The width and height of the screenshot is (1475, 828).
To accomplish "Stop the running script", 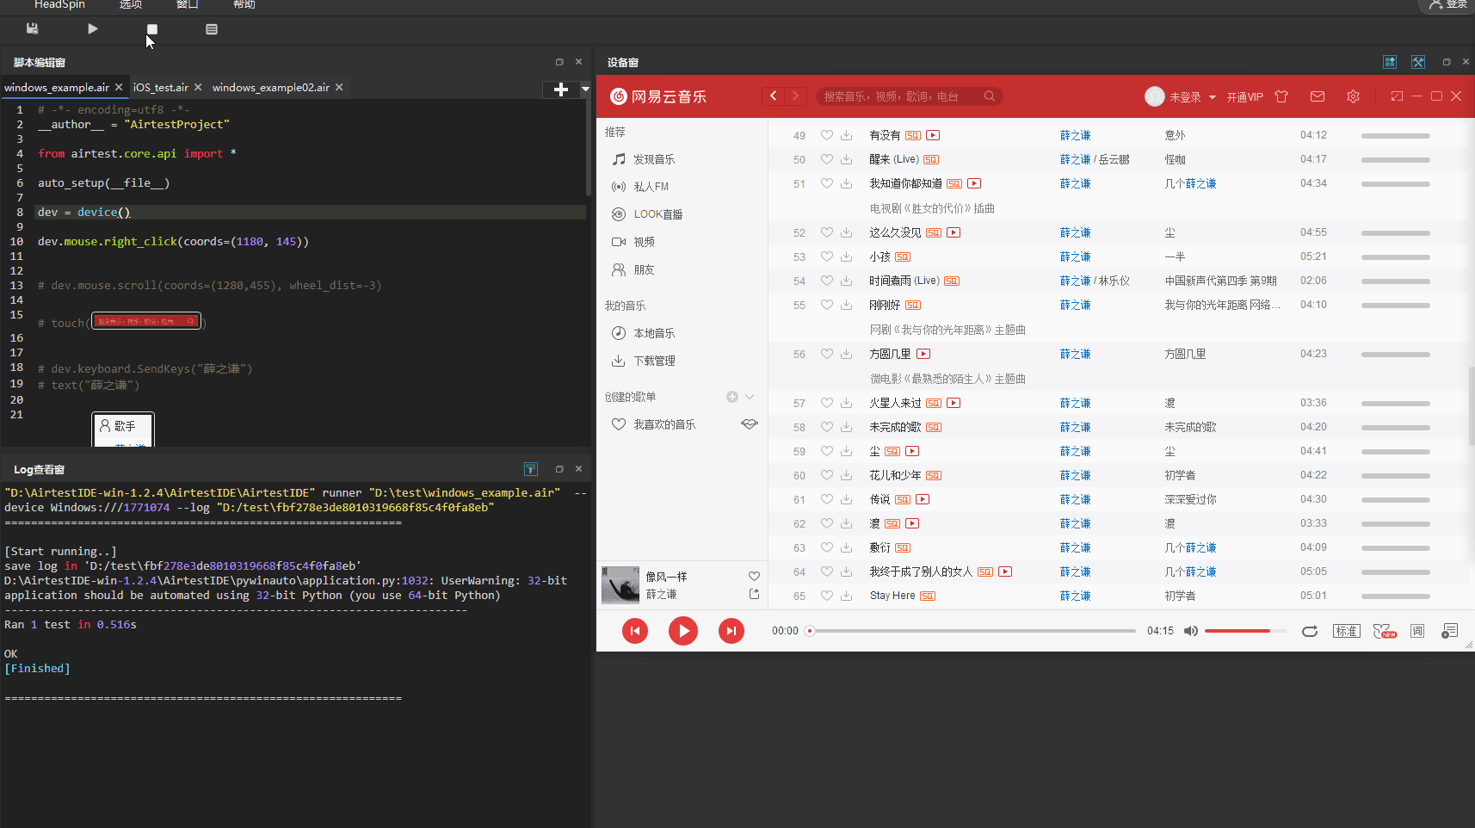I will (x=152, y=29).
